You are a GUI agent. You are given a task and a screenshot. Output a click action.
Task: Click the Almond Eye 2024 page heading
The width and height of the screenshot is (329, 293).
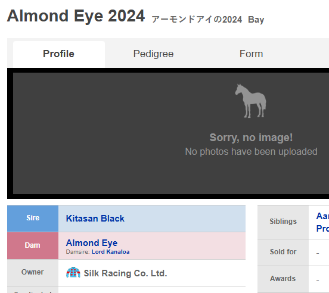pos(76,16)
